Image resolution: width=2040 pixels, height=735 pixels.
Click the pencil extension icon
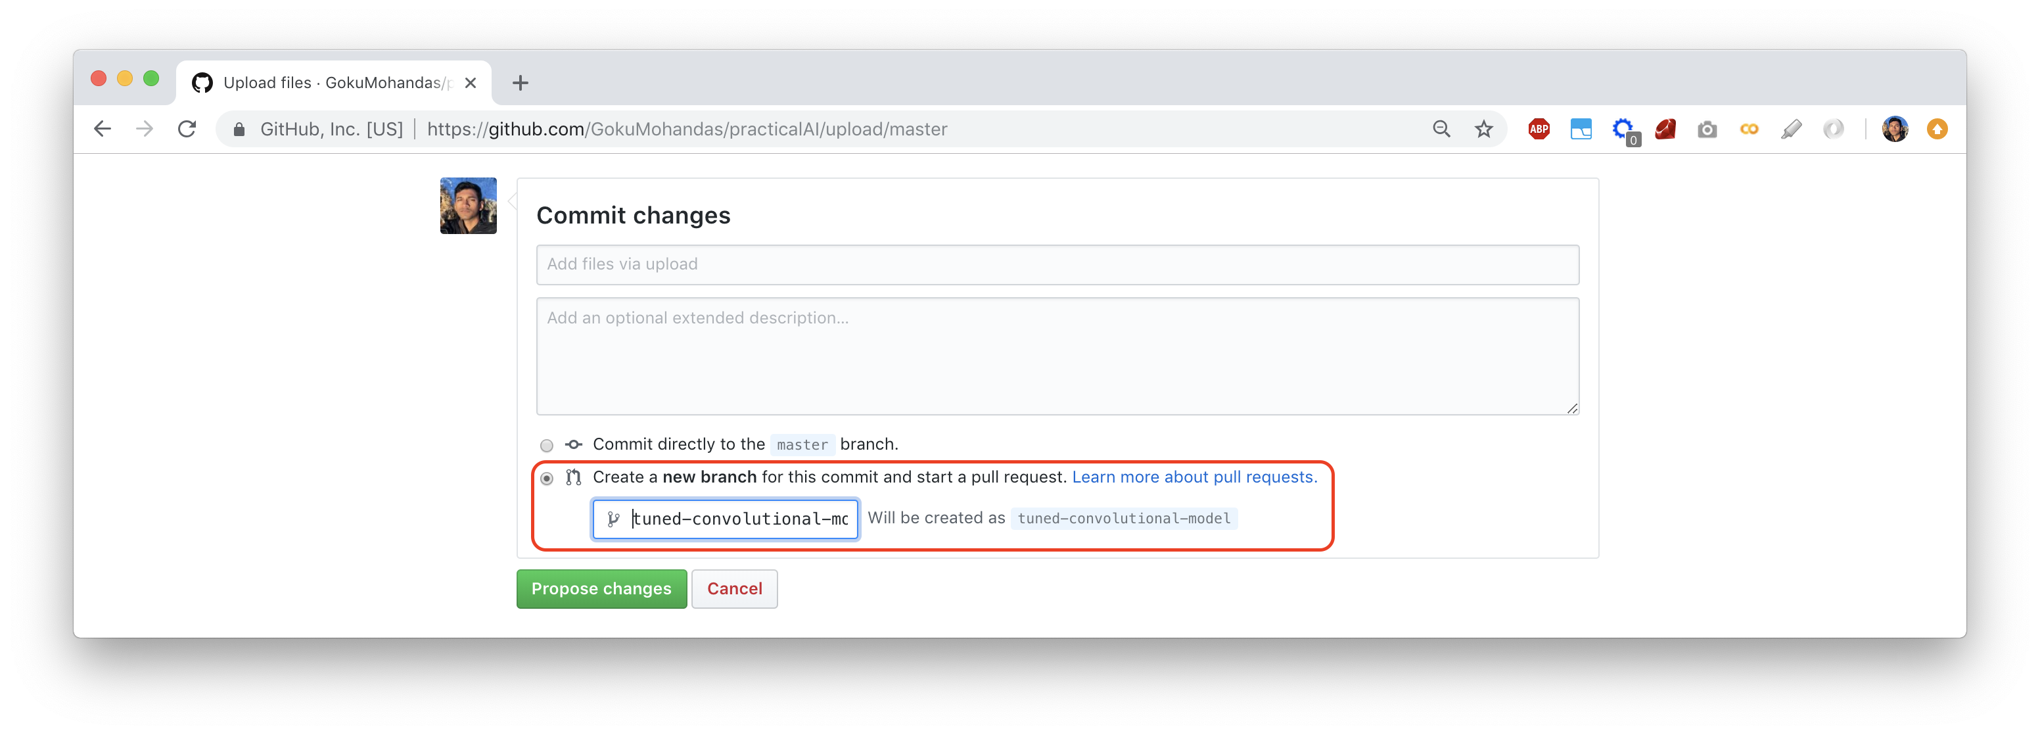coord(1790,129)
